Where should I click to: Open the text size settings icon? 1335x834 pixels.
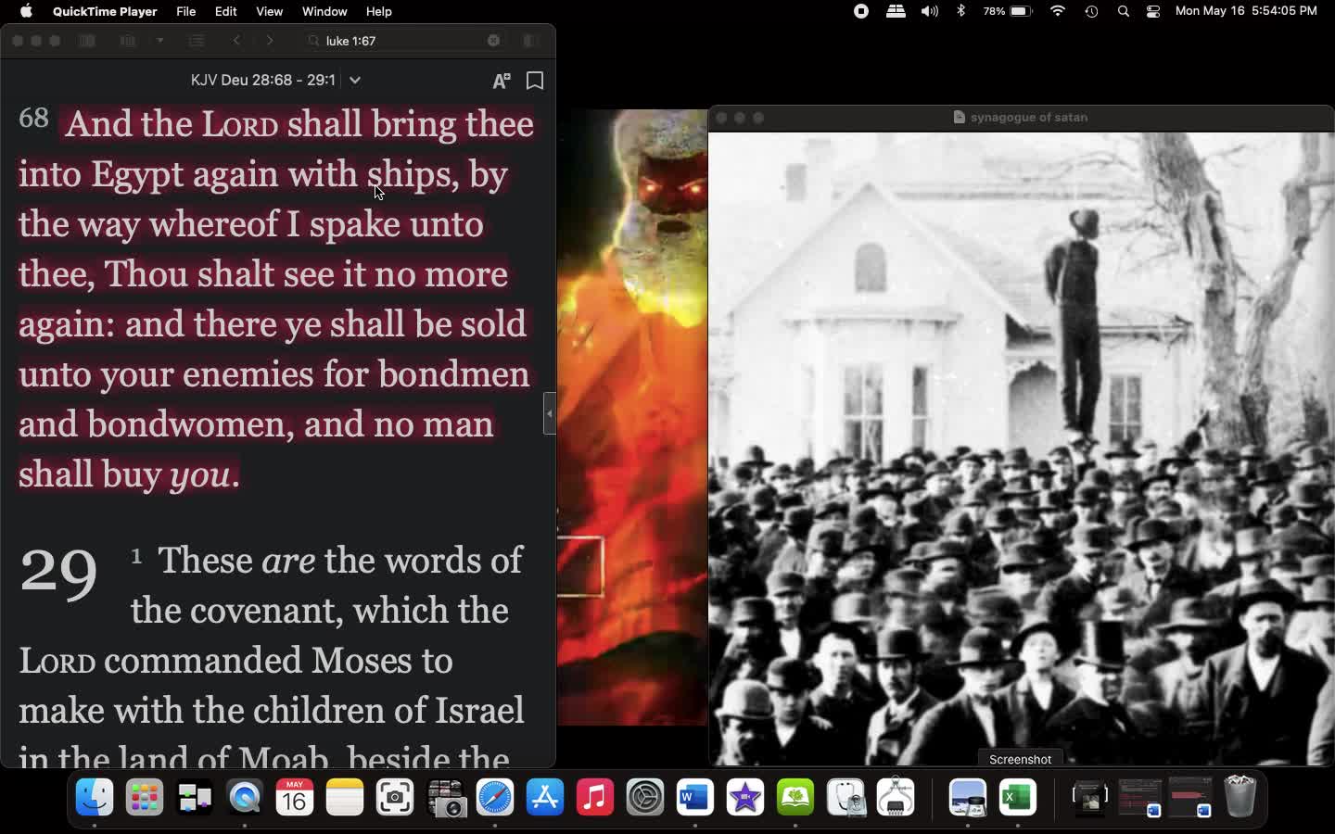tap(502, 81)
